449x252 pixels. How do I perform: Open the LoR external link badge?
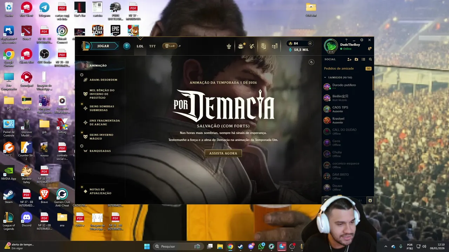coord(171,46)
